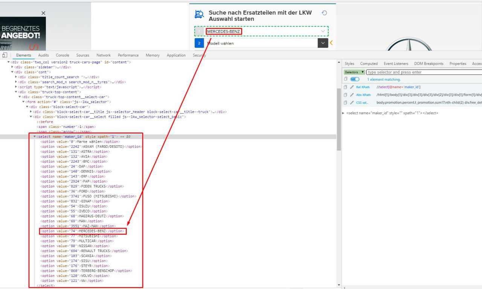
Task: Select the option MERCEDES-BENZ row
Action: coord(82,231)
